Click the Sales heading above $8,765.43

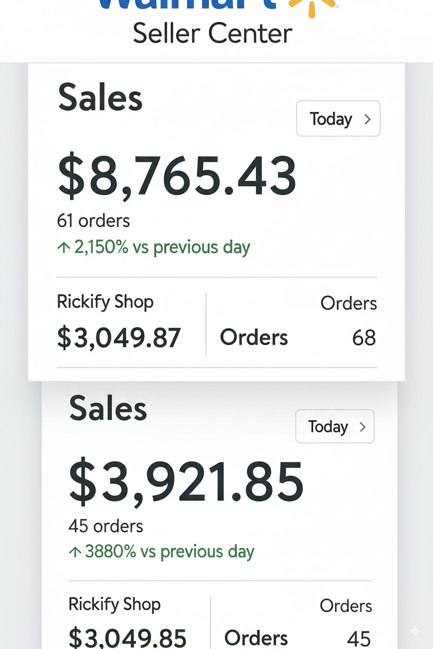(100, 98)
